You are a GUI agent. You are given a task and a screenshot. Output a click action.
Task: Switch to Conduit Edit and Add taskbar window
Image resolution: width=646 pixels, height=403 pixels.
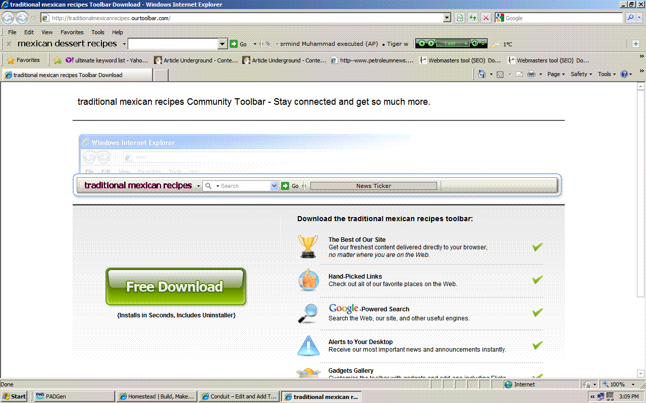click(x=239, y=396)
